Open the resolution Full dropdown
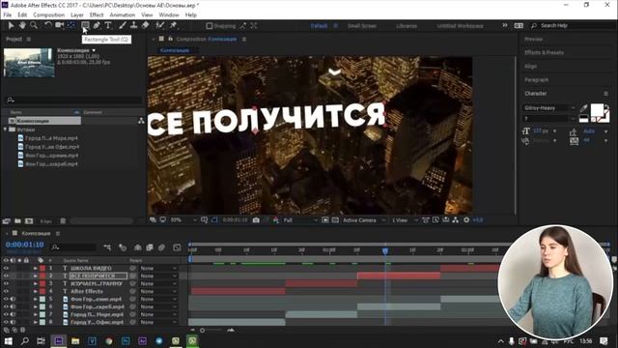This screenshot has height=348, width=618. pos(300,220)
